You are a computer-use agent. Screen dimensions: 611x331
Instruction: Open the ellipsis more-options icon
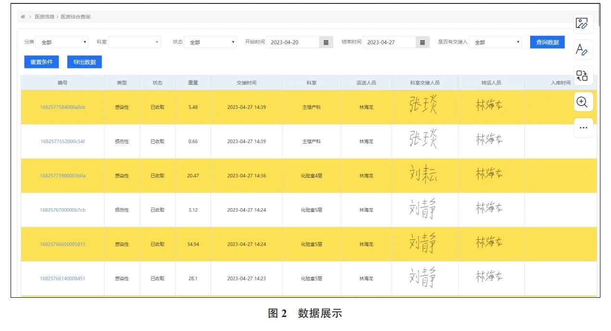(583, 127)
